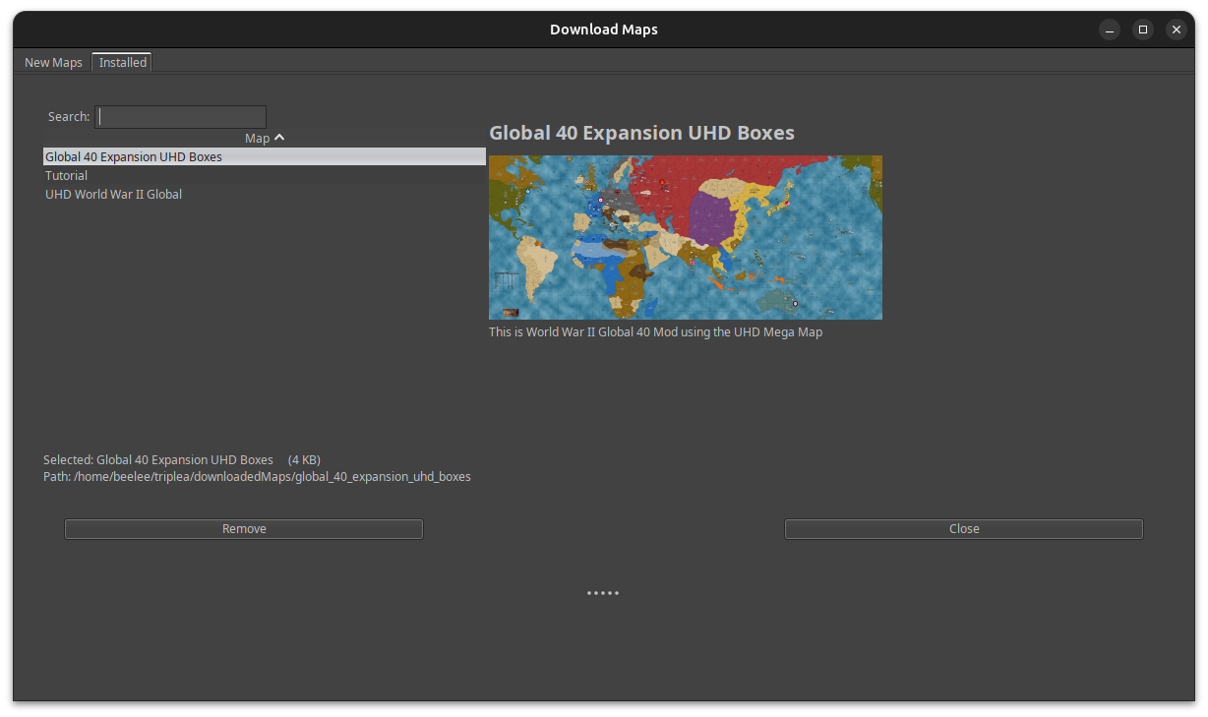Click the selected map size label (4 KB)
Screen dimensions: 1208x717
[304, 459]
